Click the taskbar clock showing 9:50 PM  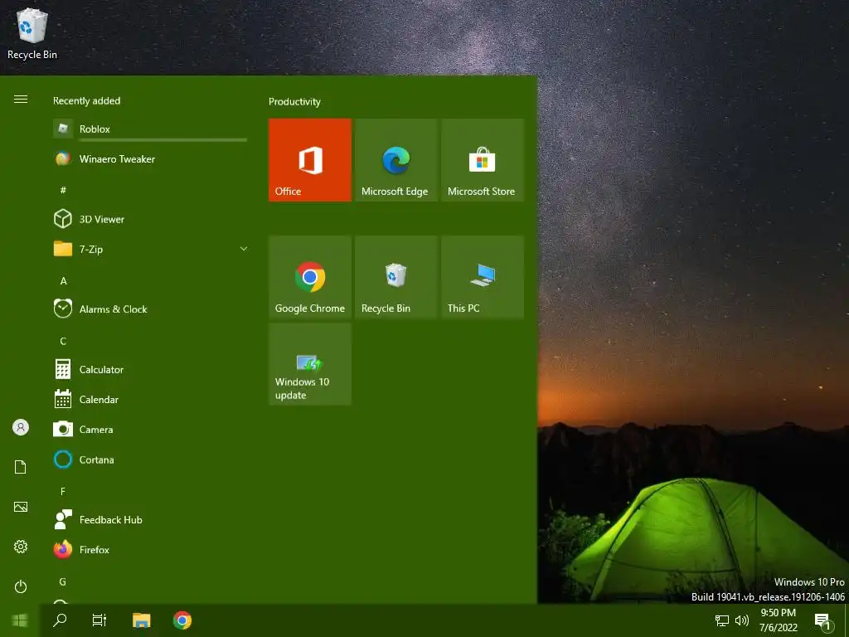coord(778,620)
